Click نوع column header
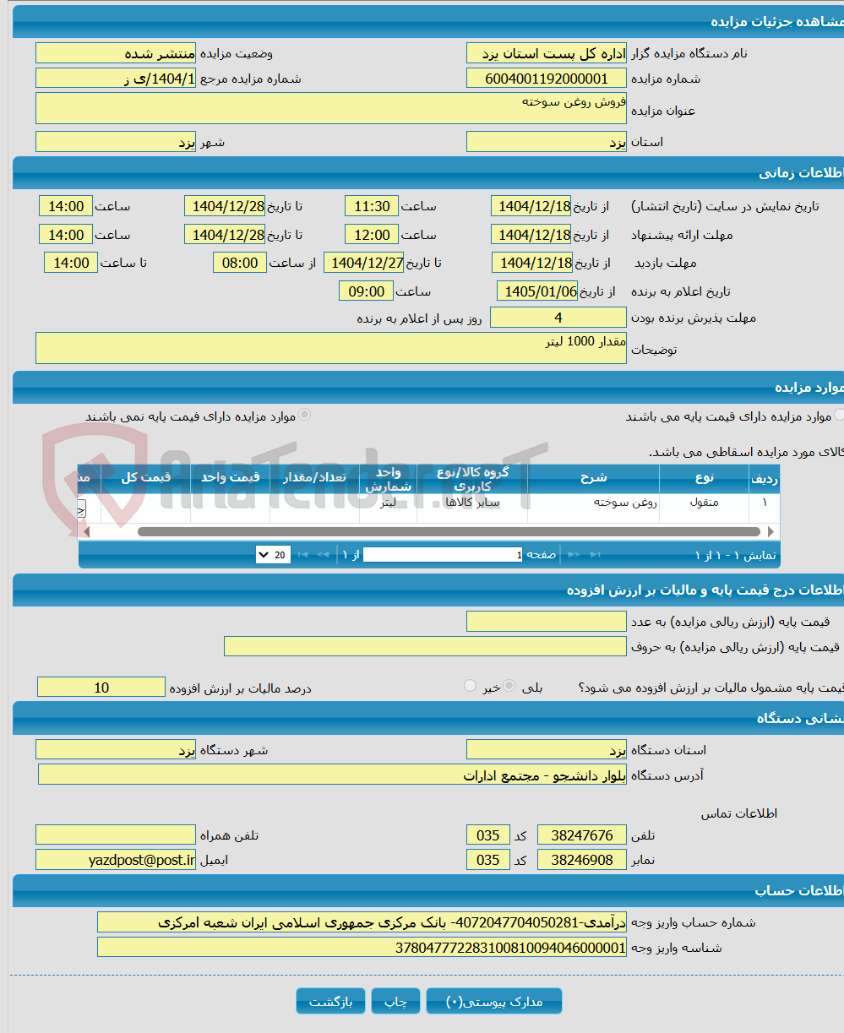Screen dimensions: 844x1033 click(x=705, y=478)
